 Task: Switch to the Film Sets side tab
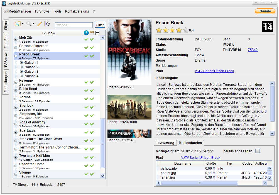[6, 41]
